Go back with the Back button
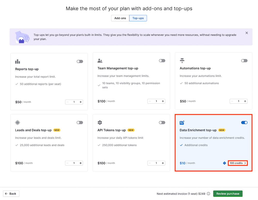The width and height of the screenshot is (258, 200). [11, 194]
